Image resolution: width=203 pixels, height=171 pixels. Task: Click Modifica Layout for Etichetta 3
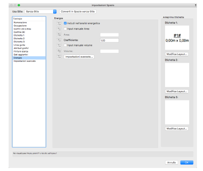pyautogui.click(x=177, y=129)
